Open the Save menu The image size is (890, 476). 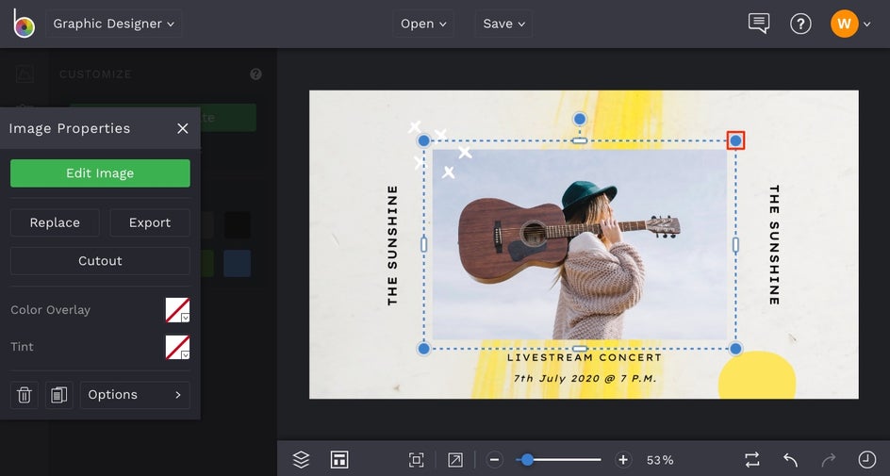coord(504,24)
